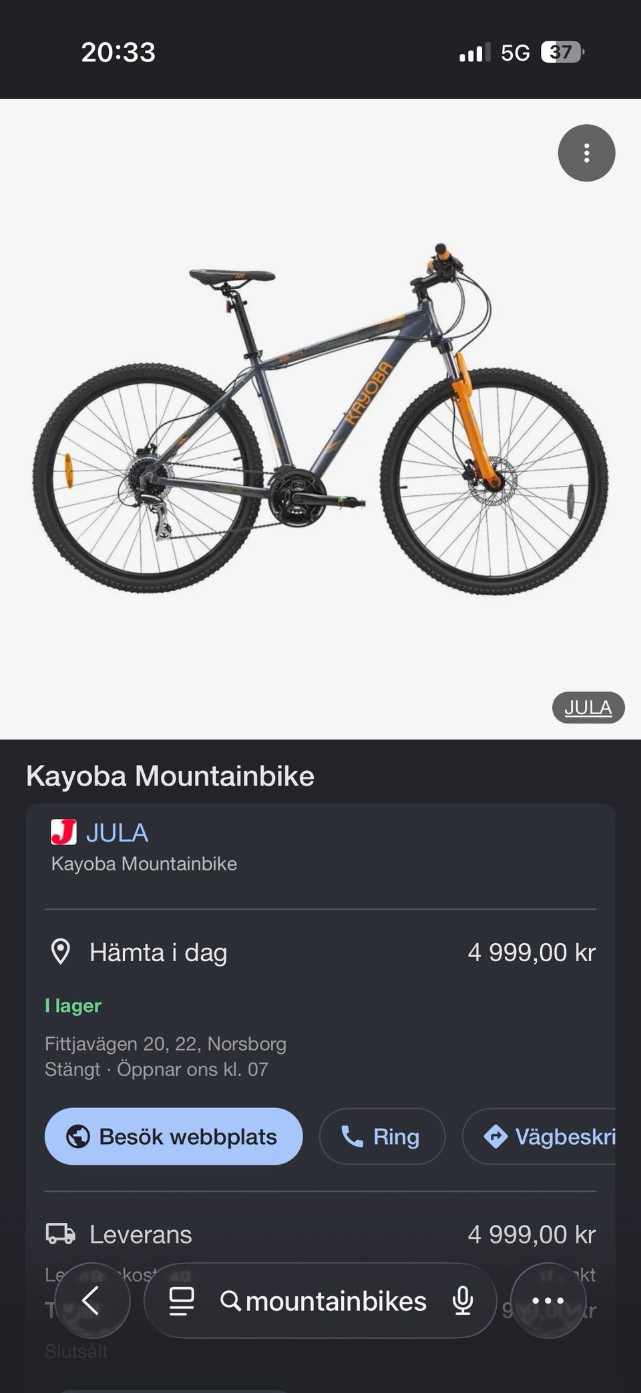Tap the Kayoba Mountainbike product title
Viewport: 641px width, 1393px height.
click(170, 776)
